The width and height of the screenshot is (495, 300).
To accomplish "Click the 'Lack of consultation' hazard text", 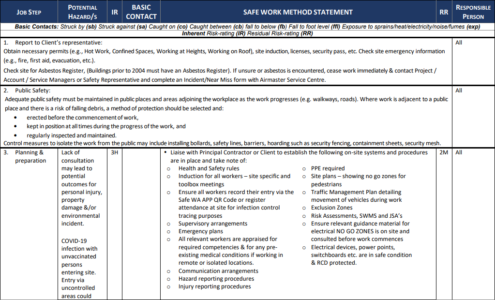I will pyautogui.click(x=82, y=188).
